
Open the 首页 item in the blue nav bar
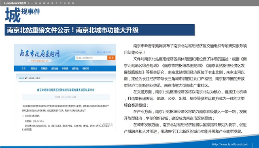pos(23,68)
